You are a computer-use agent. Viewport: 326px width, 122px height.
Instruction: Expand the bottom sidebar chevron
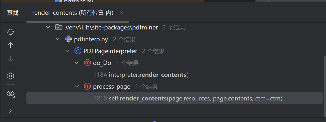[11, 111]
